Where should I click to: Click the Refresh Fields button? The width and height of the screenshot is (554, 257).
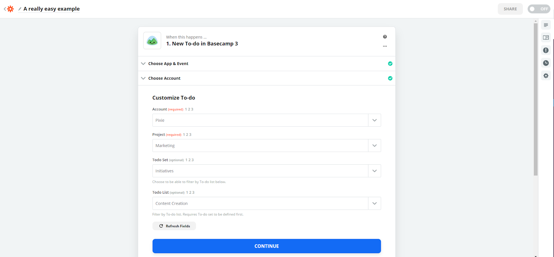pyautogui.click(x=174, y=226)
